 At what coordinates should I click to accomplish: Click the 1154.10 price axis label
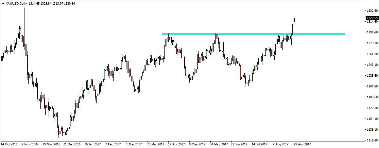[372, 119]
